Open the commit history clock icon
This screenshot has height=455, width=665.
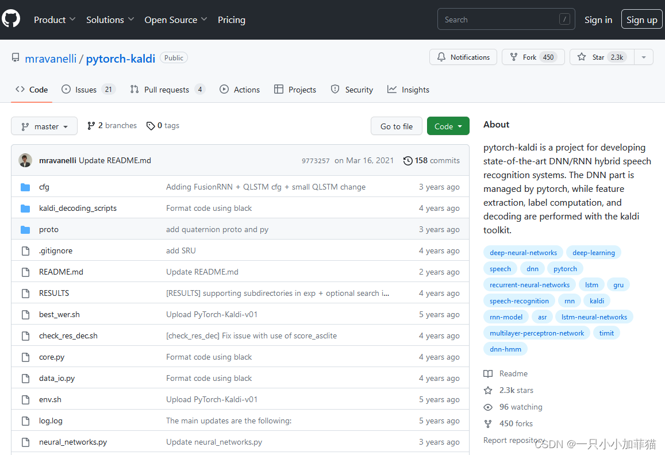tap(408, 160)
